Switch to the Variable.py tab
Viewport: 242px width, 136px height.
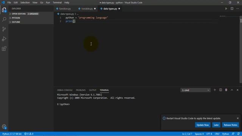pos(87,9)
